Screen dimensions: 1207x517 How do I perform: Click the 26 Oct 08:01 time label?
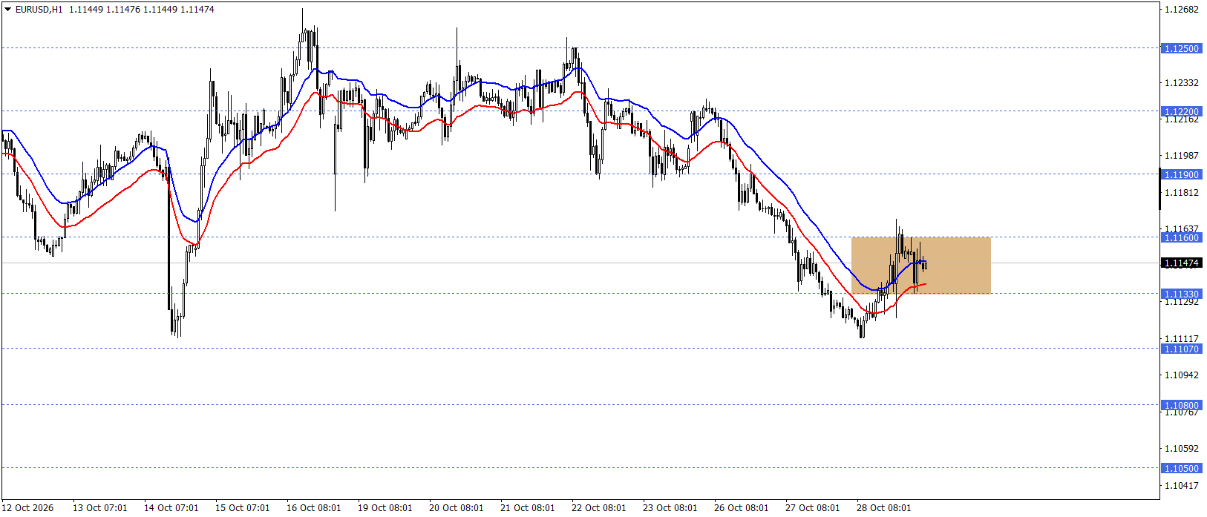[x=742, y=508]
